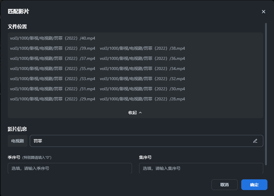This screenshot has height=196, width=274.
Task: Confirm the match by clicking 确定
Action: coord(254,185)
